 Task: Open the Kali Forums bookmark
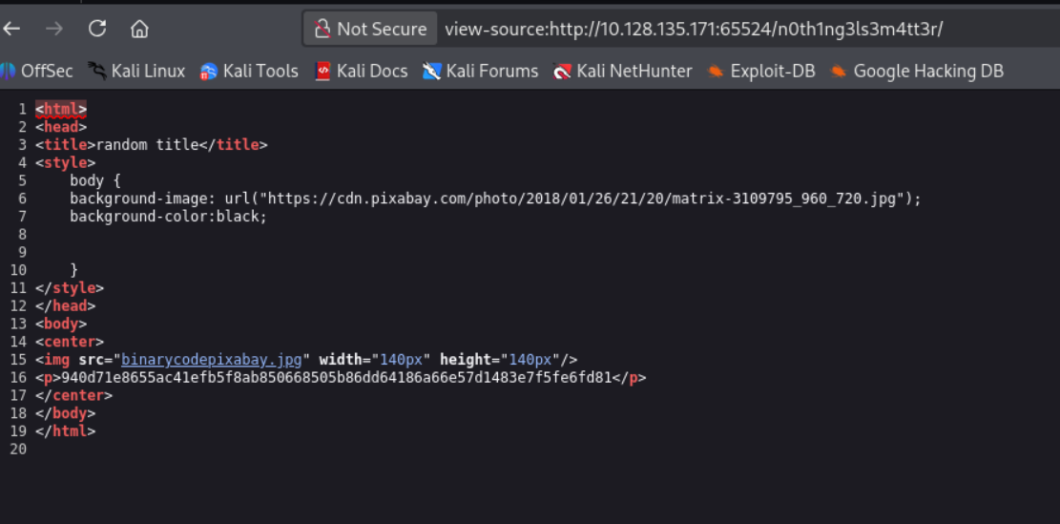481,71
